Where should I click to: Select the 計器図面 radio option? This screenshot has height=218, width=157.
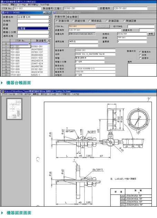click(x=107, y=21)
